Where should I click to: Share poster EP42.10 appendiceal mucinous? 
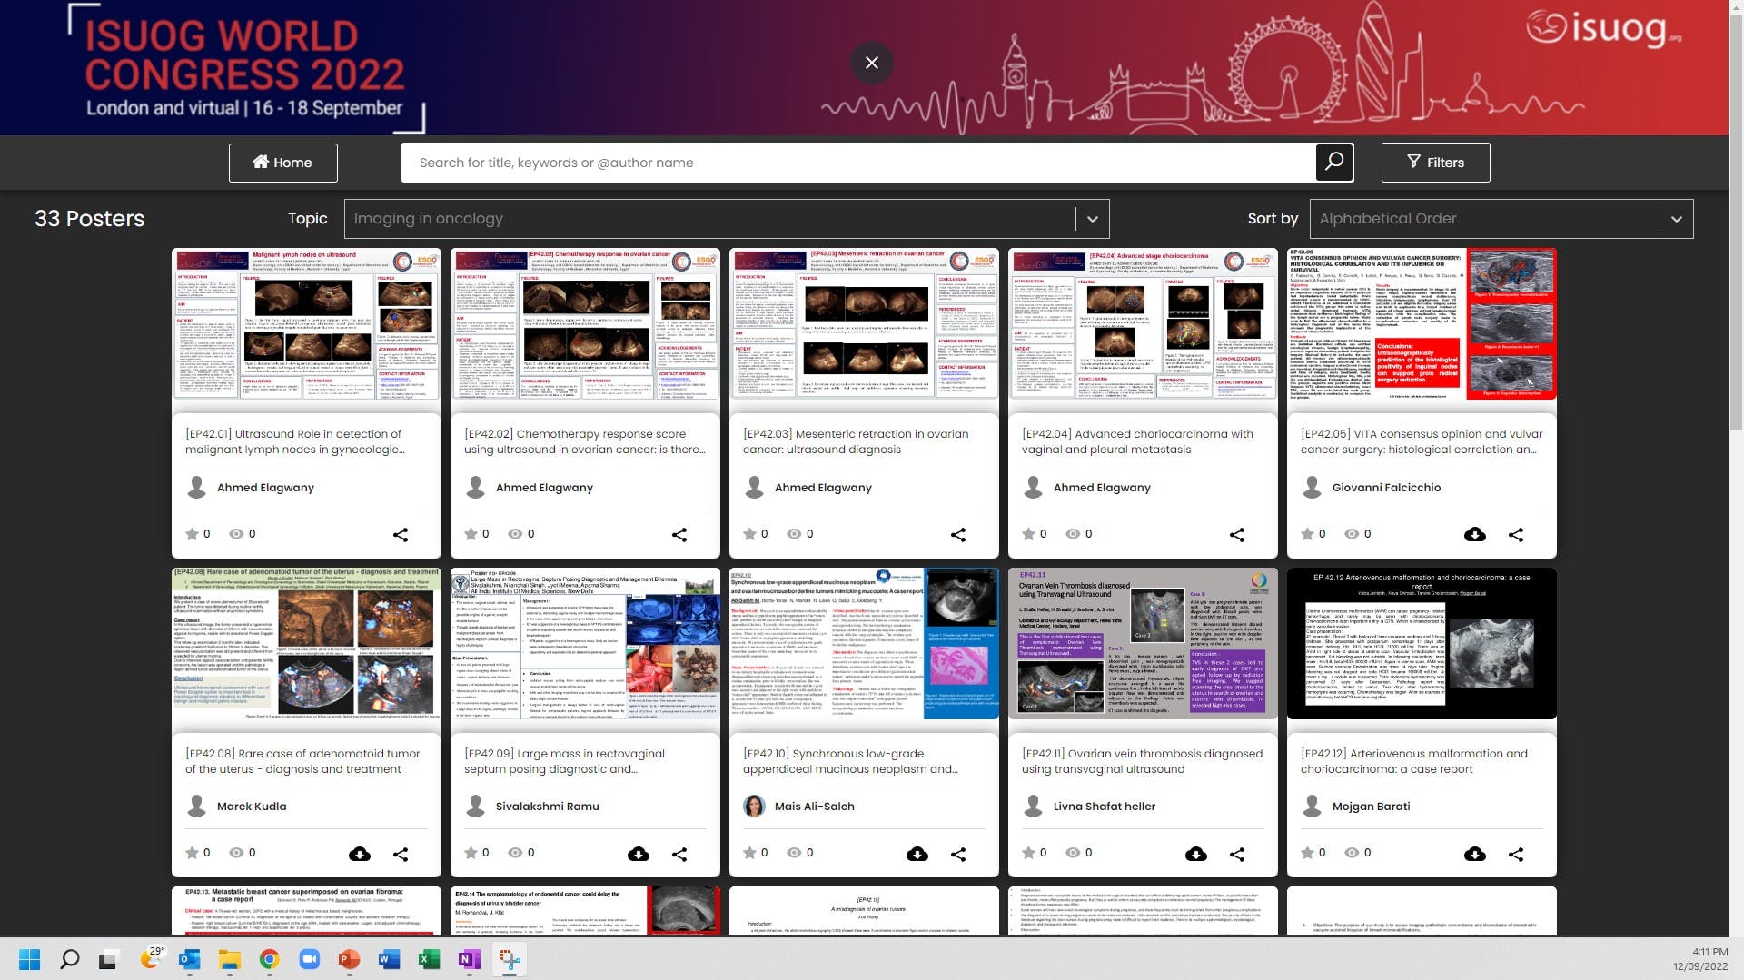click(958, 854)
